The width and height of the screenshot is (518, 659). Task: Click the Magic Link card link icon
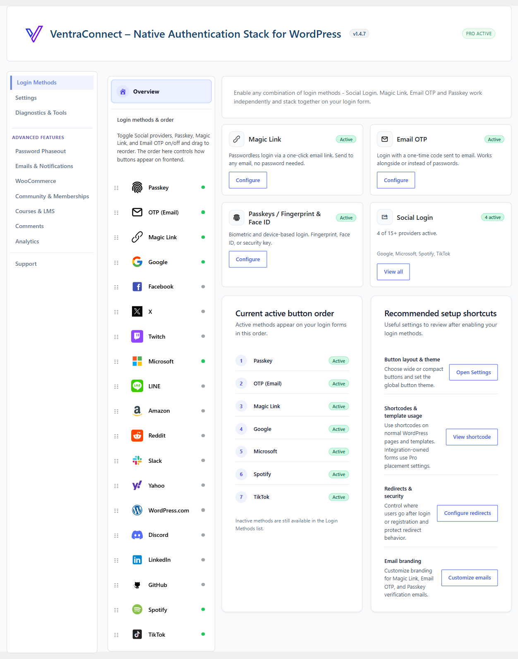[x=237, y=139]
